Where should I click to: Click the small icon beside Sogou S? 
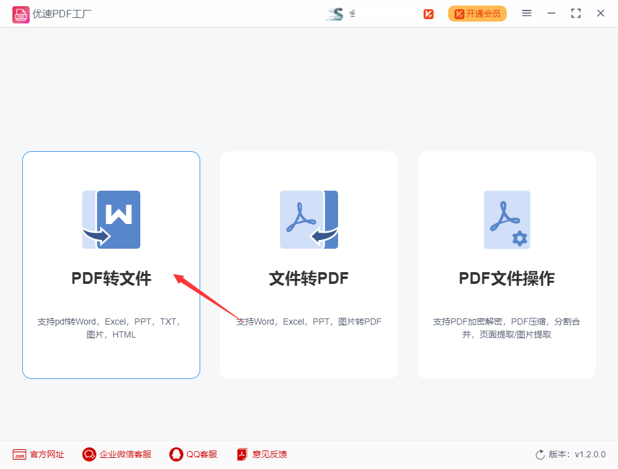pyautogui.click(x=352, y=14)
